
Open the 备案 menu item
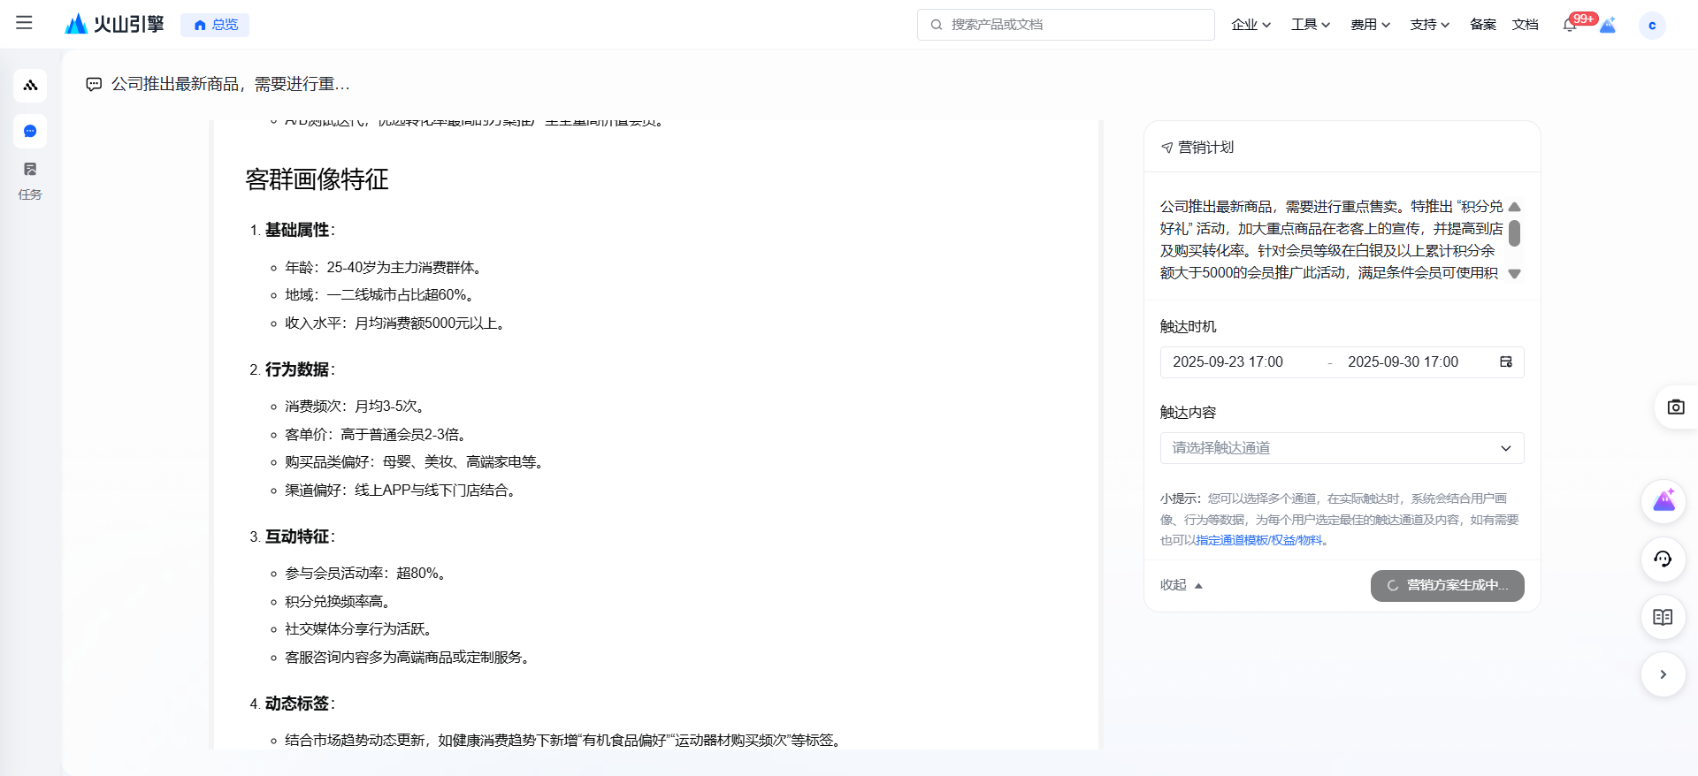point(1483,25)
